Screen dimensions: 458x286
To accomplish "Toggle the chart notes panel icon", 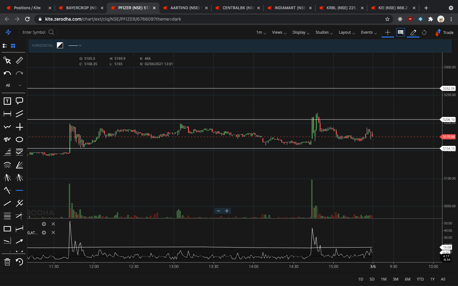I will [x=400, y=32].
